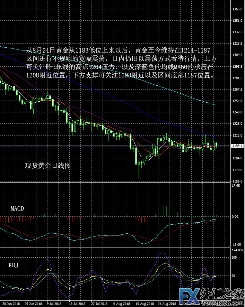Click the KDJ 100 level label

click(234, 258)
